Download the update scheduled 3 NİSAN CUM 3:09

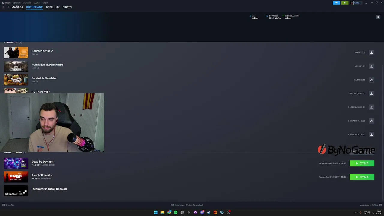tap(371, 121)
